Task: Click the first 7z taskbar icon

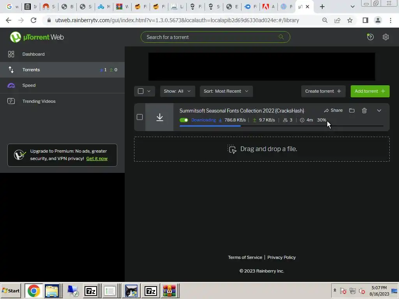Action: 91,291
